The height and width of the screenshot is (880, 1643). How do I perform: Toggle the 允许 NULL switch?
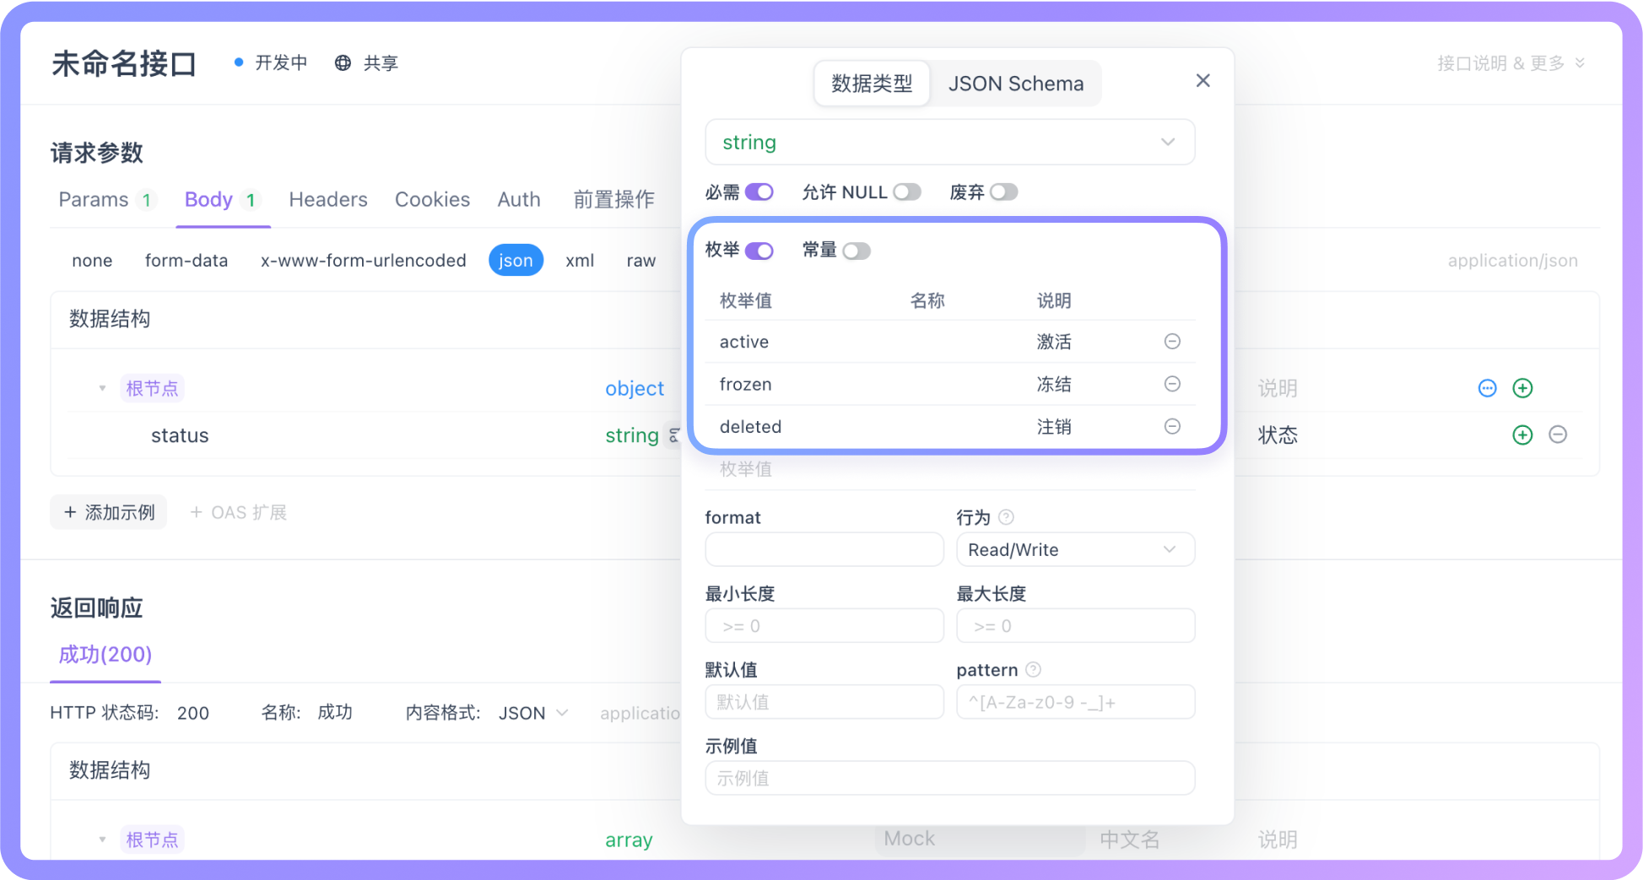[x=907, y=192]
